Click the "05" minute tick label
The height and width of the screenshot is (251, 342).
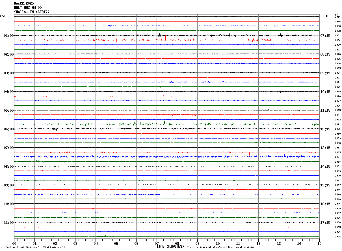point(116,243)
